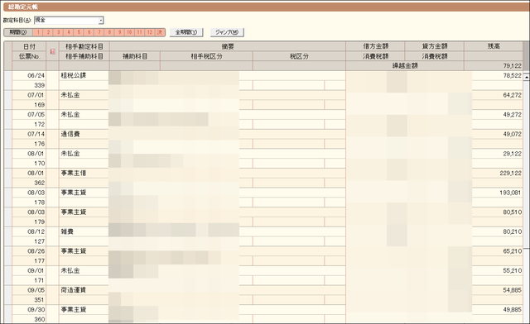Select the 決 closing period
The image size is (530, 324).
160,32
